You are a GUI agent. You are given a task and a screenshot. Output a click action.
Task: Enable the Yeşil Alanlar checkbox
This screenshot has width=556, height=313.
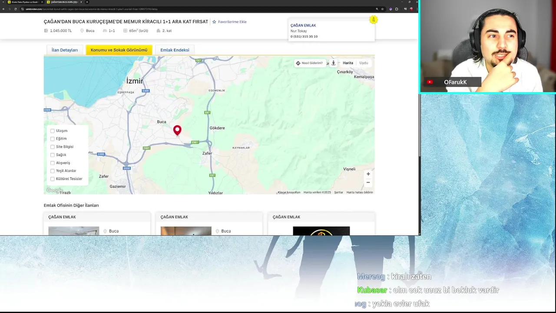point(53,171)
